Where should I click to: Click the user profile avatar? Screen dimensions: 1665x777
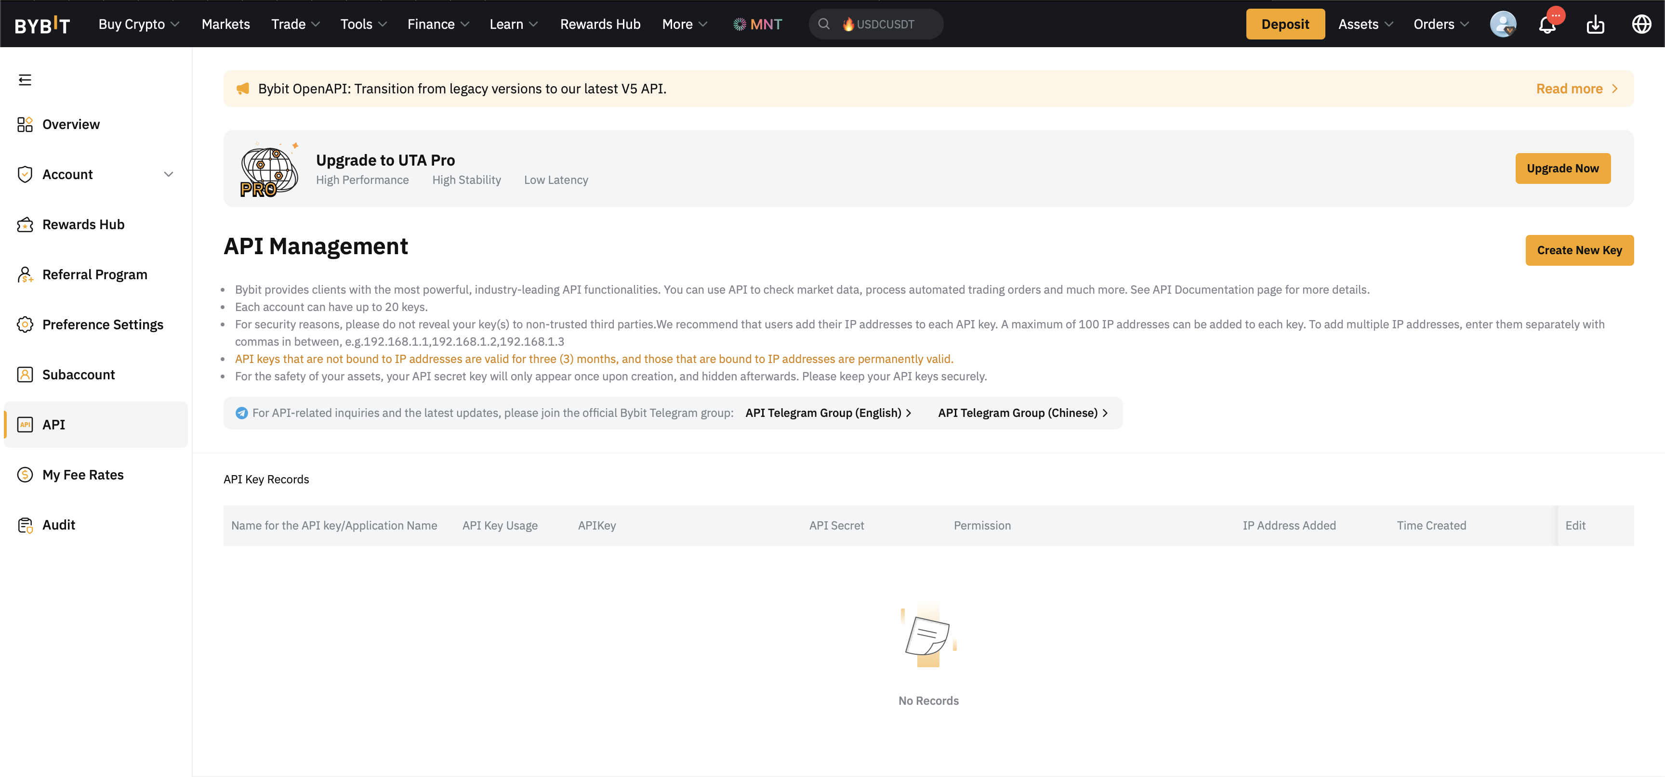(1502, 25)
